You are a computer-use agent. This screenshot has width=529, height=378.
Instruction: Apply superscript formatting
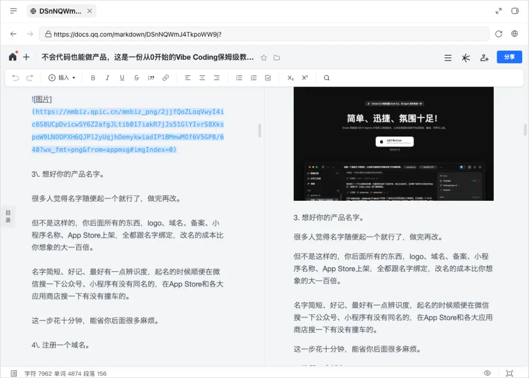305,78
